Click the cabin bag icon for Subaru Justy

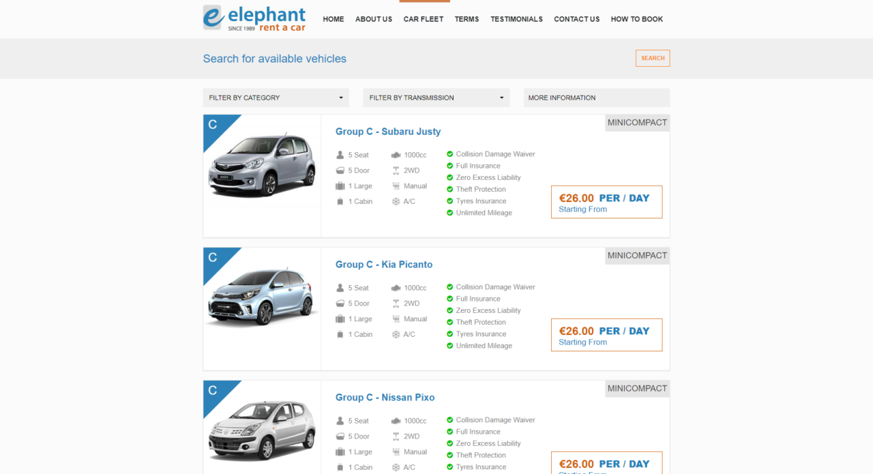[x=340, y=202]
